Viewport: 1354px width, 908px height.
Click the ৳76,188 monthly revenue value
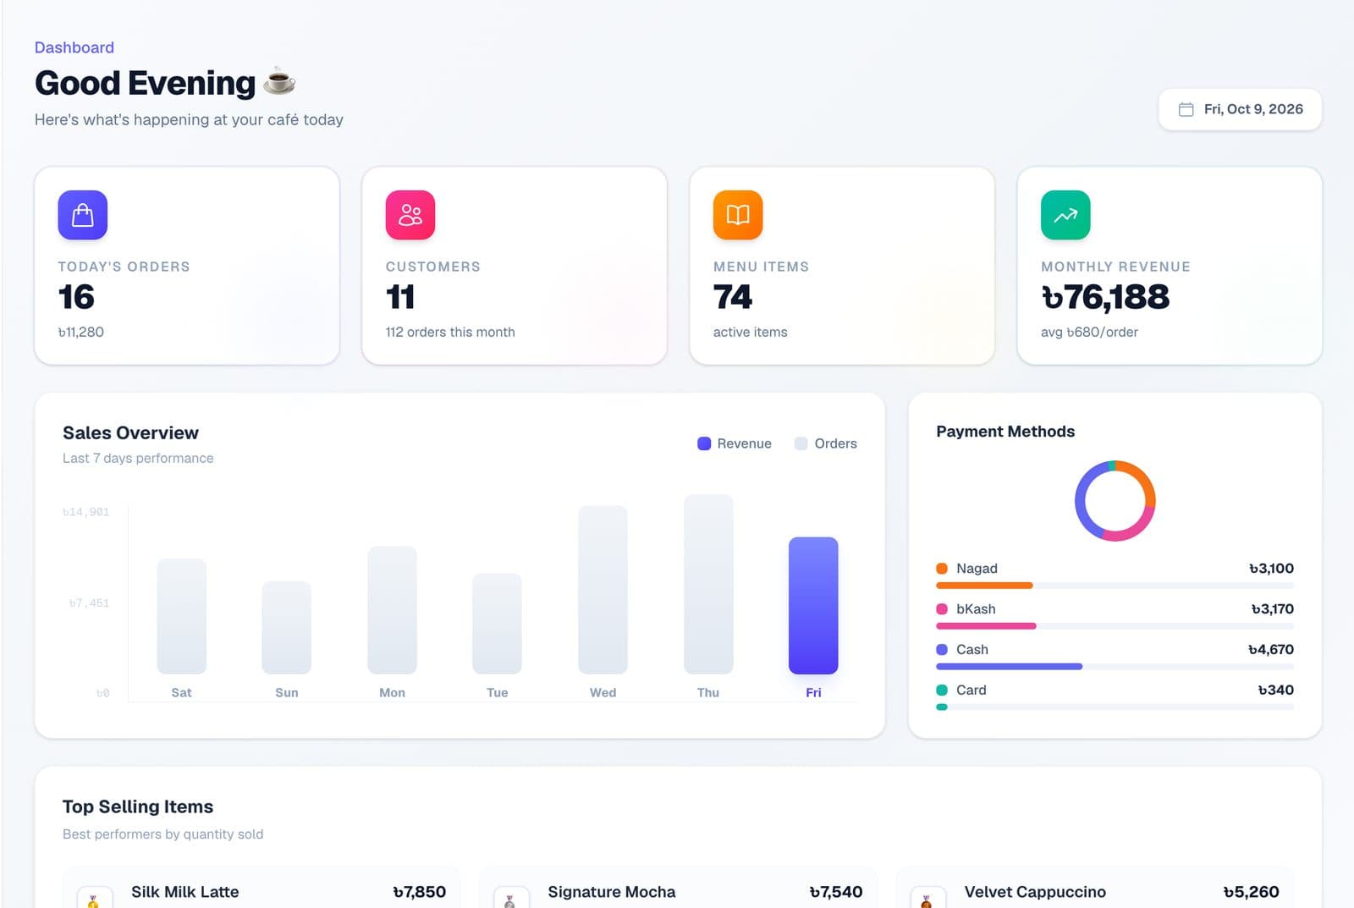tap(1105, 297)
